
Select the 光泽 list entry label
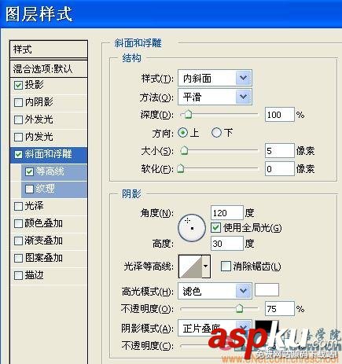pyautogui.click(x=34, y=206)
